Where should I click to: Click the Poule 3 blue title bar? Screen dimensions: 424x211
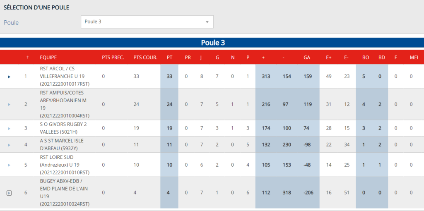[212, 43]
